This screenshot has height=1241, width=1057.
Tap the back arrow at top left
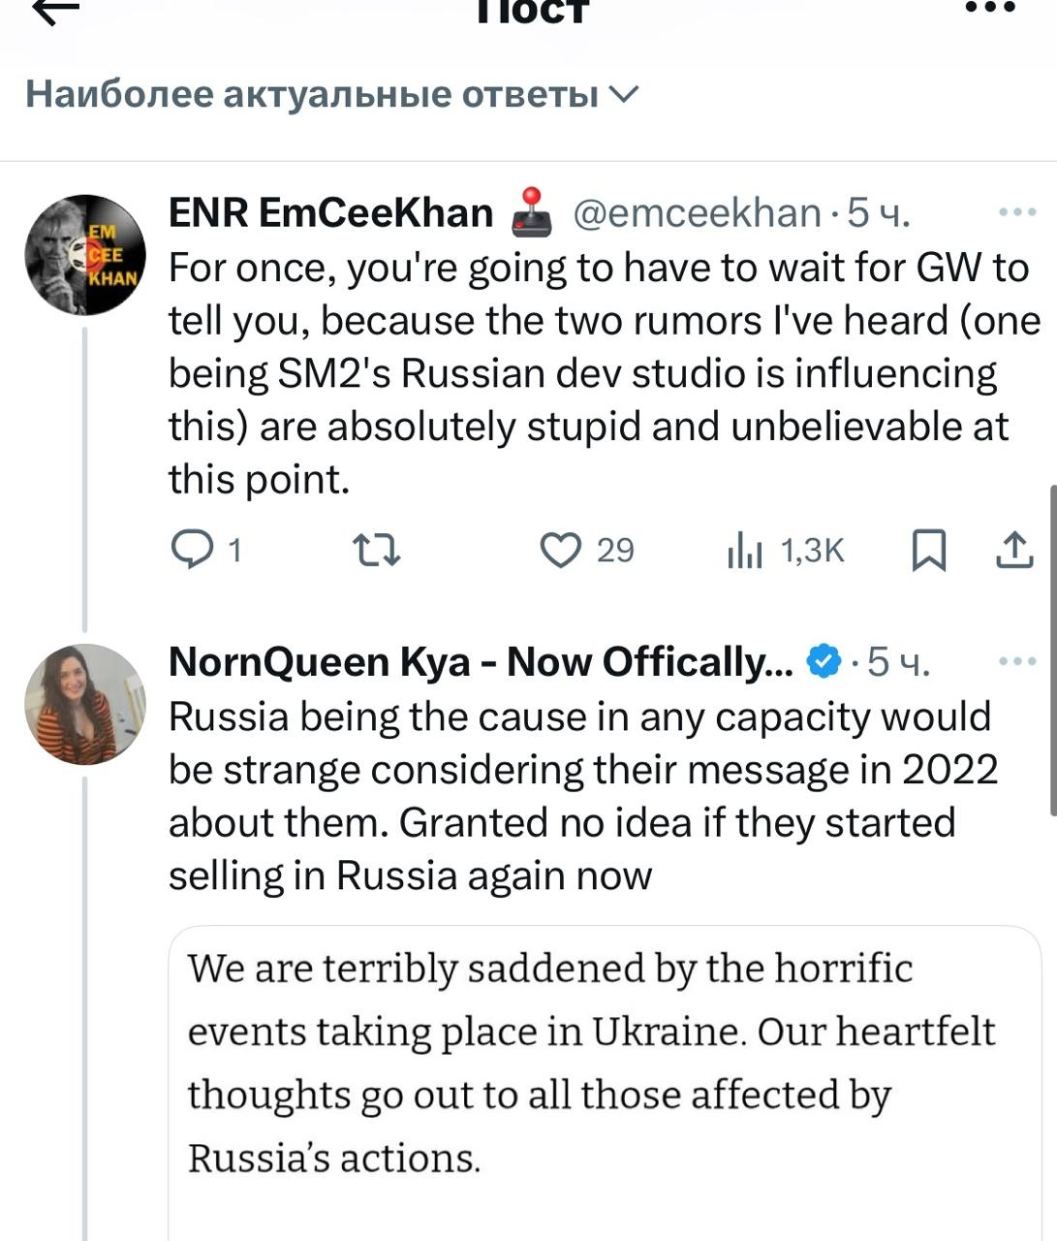55,10
